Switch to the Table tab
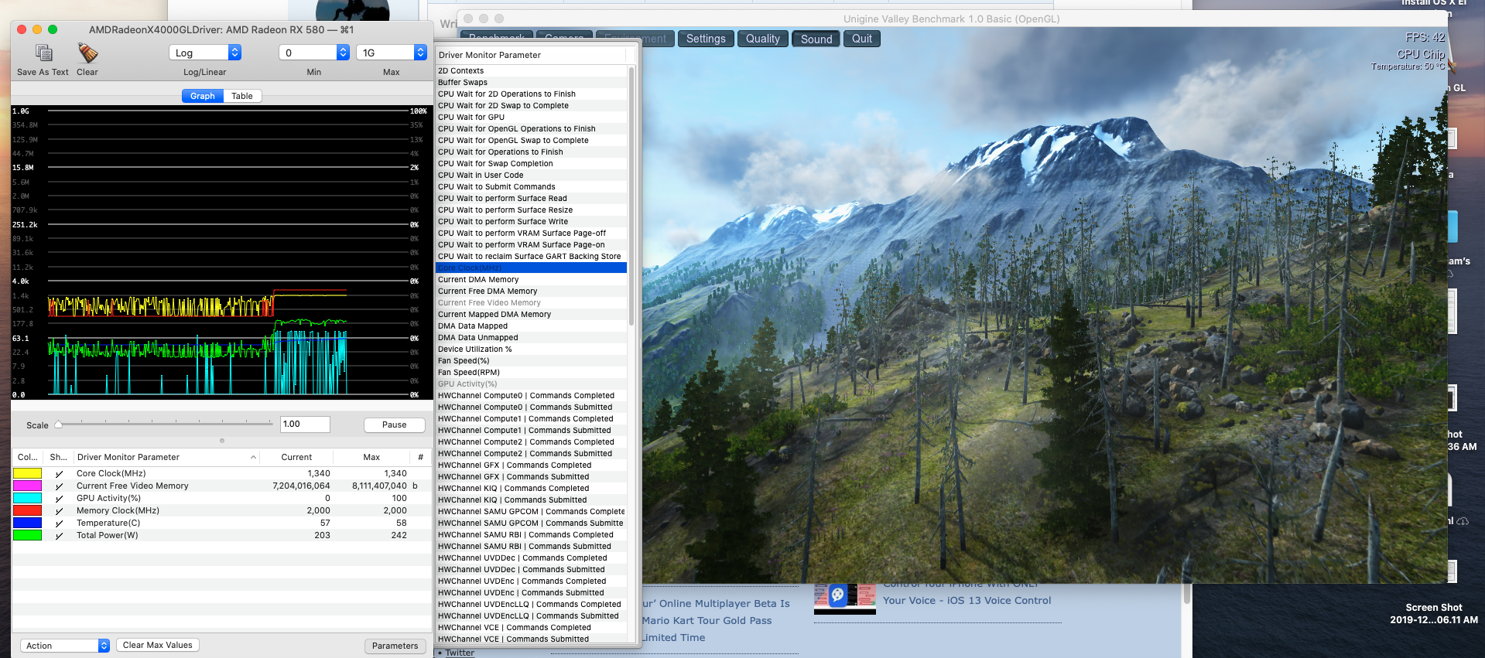This screenshot has height=658, width=1485. [x=242, y=96]
